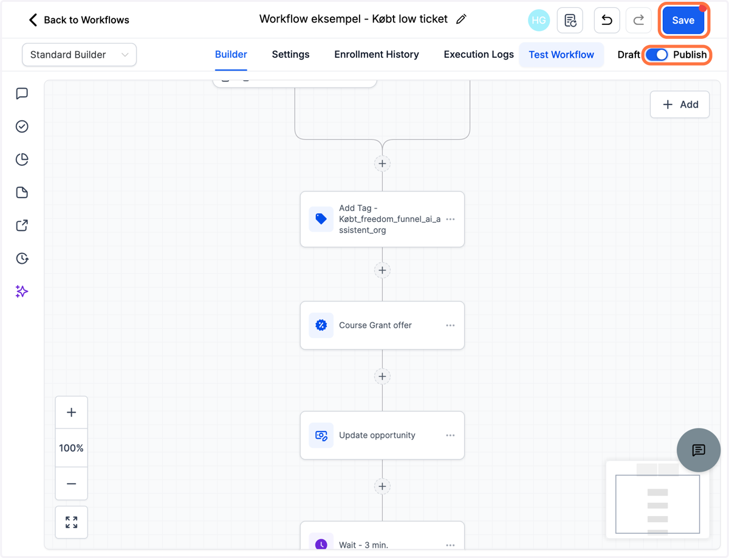
Task: Open options menu for Update opportunity
Action: pos(450,435)
